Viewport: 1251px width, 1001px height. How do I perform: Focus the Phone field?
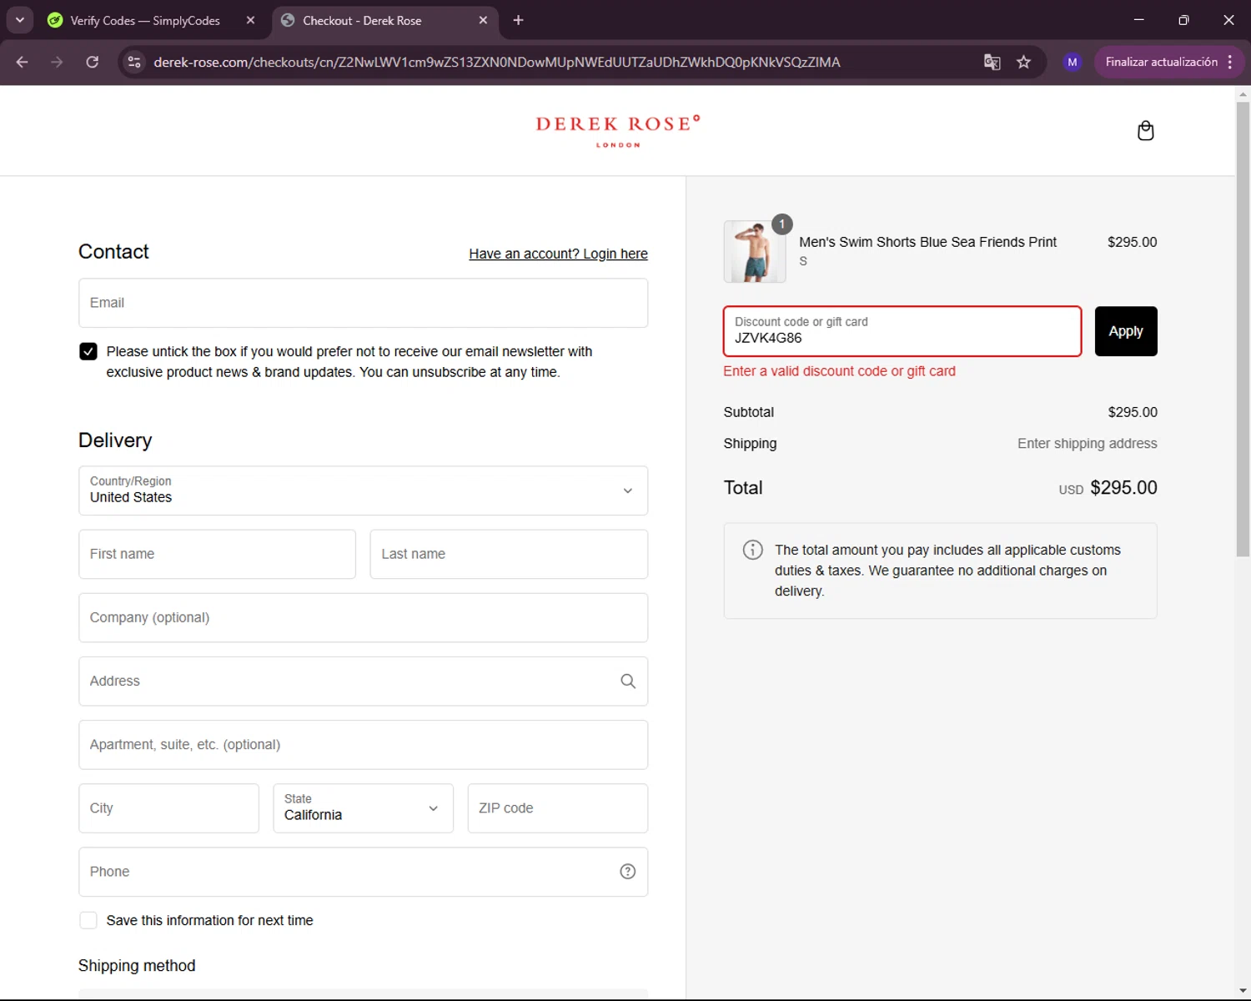tap(363, 872)
